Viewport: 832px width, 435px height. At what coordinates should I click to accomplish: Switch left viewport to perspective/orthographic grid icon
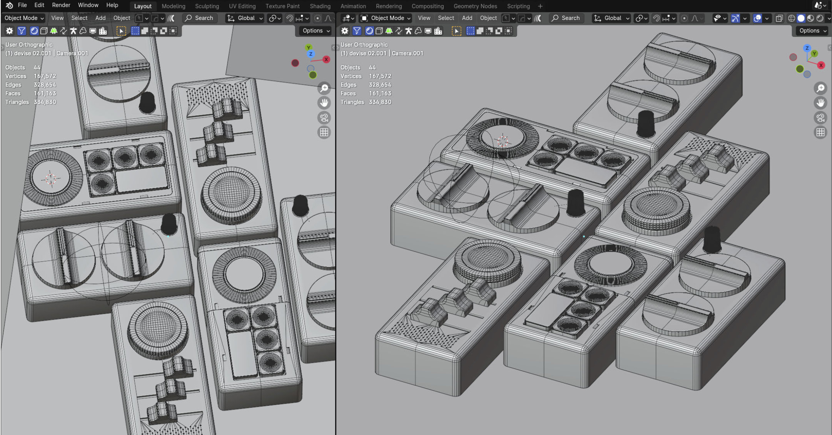(x=324, y=133)
